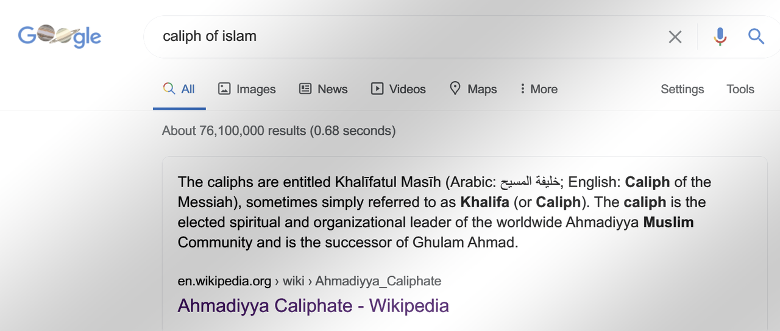Click the en.wikipedia.org breadcrumb URL
The width and height of the screenshot is (780, 331).
tap(224, 281)
